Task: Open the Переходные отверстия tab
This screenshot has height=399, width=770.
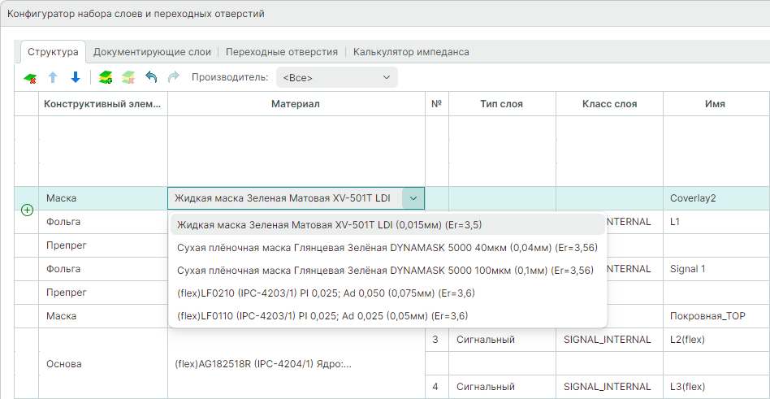Action: coord(281,51)
